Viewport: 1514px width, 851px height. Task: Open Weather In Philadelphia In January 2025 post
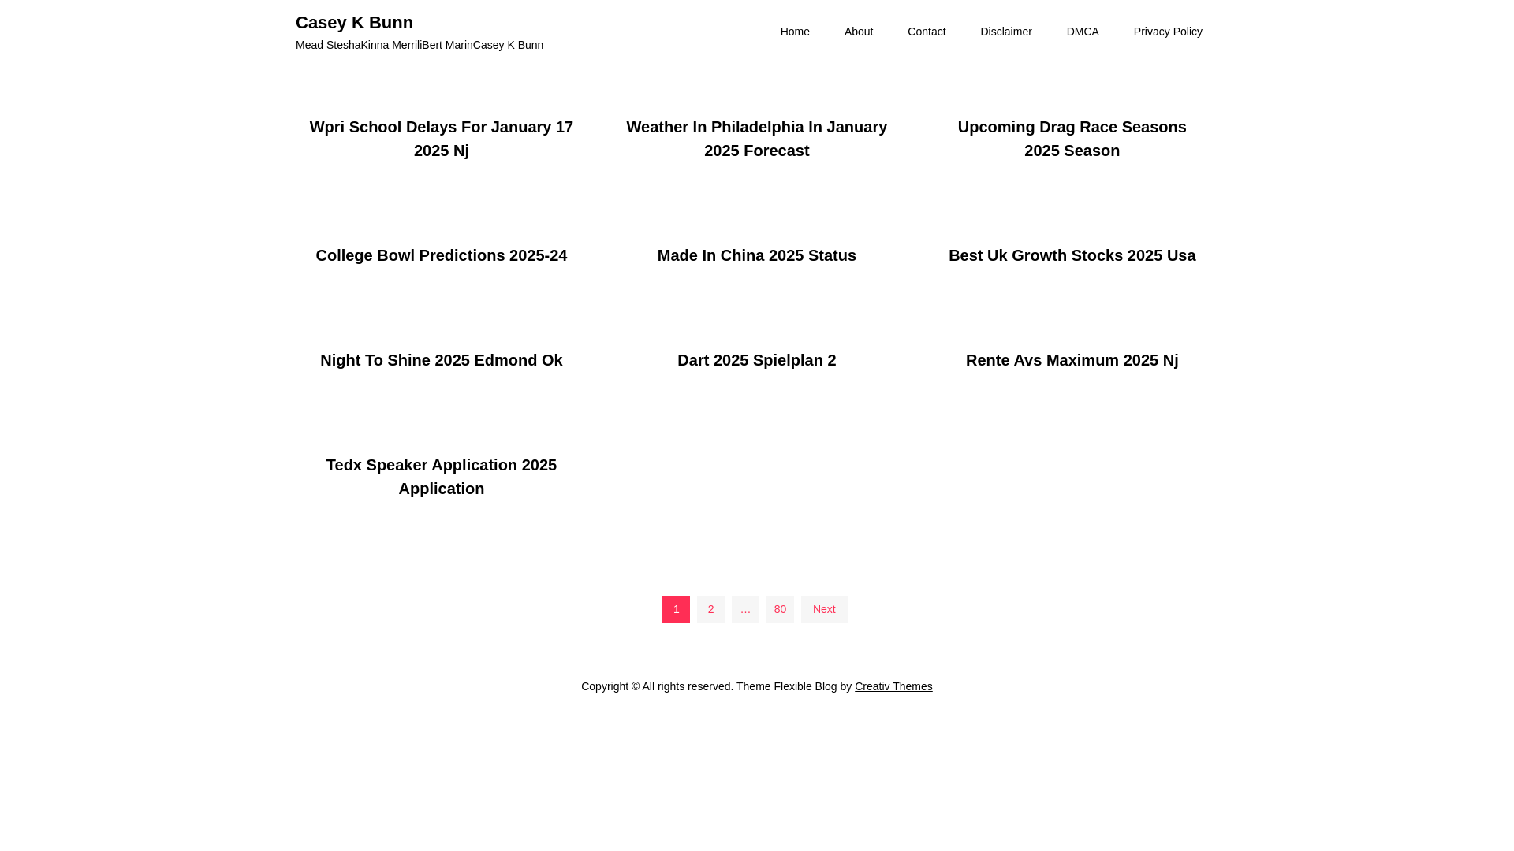tap(757, 139)
